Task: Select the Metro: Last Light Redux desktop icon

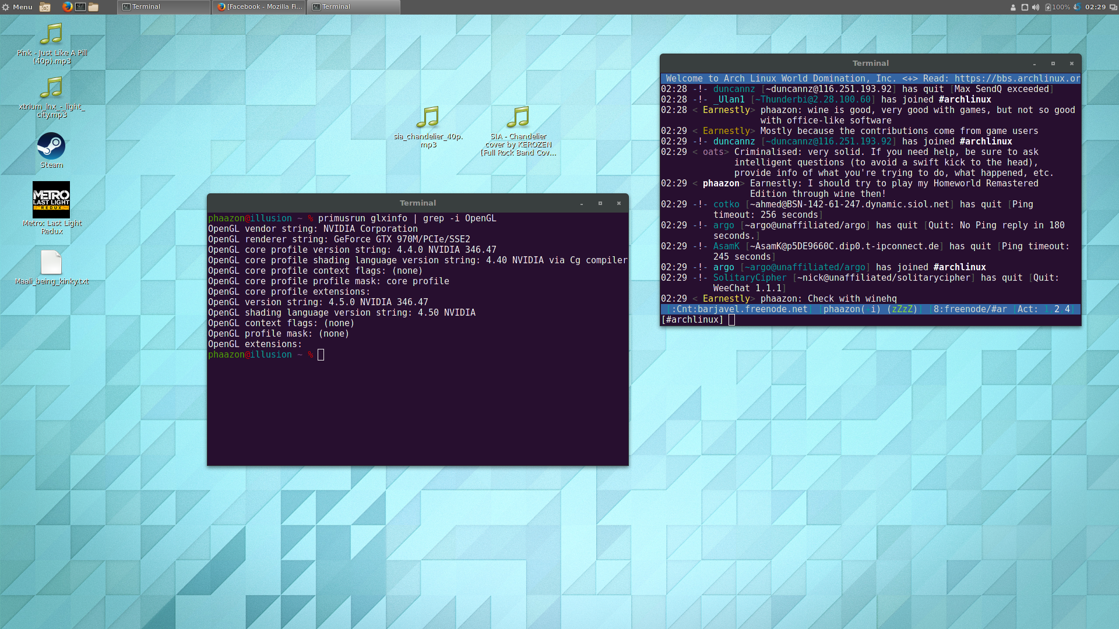Action: pyautogui.click(x=51, y=200)
